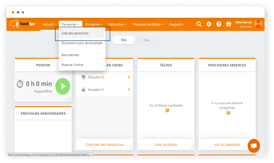Open Alba García's profile avatar
Image resolution: width=274 pixels, height=163 pixels.
click(x=258, y=24)
